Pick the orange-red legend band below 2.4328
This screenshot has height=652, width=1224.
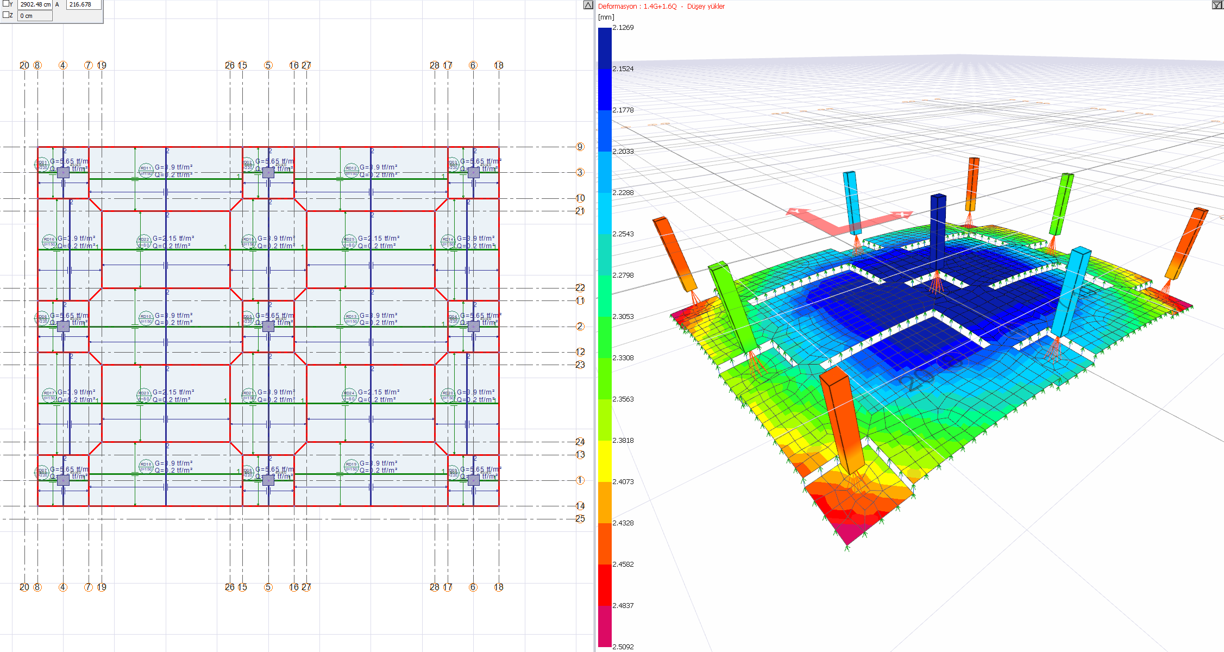point(605,543)
